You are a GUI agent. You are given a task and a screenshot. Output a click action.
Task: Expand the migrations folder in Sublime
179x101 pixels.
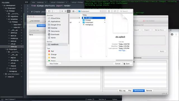7,16
